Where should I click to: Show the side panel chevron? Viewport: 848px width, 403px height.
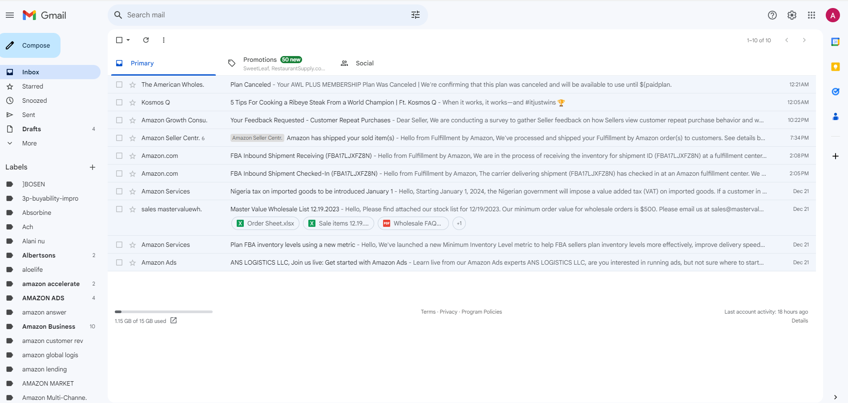pyautogui.click(x=836, y=397)
